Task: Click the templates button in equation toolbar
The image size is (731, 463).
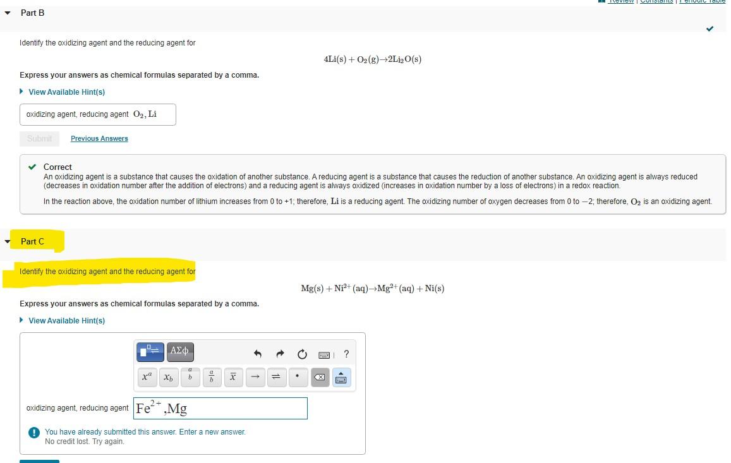Action: tap(150, 352)
